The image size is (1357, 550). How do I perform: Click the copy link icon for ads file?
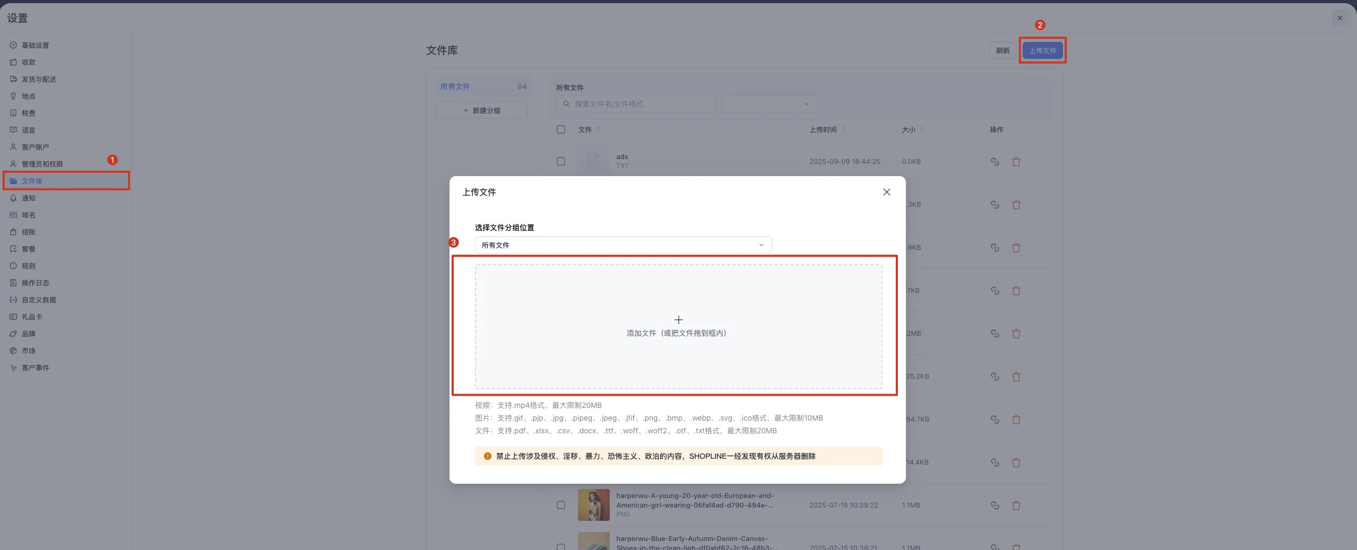tap(995, 162)
